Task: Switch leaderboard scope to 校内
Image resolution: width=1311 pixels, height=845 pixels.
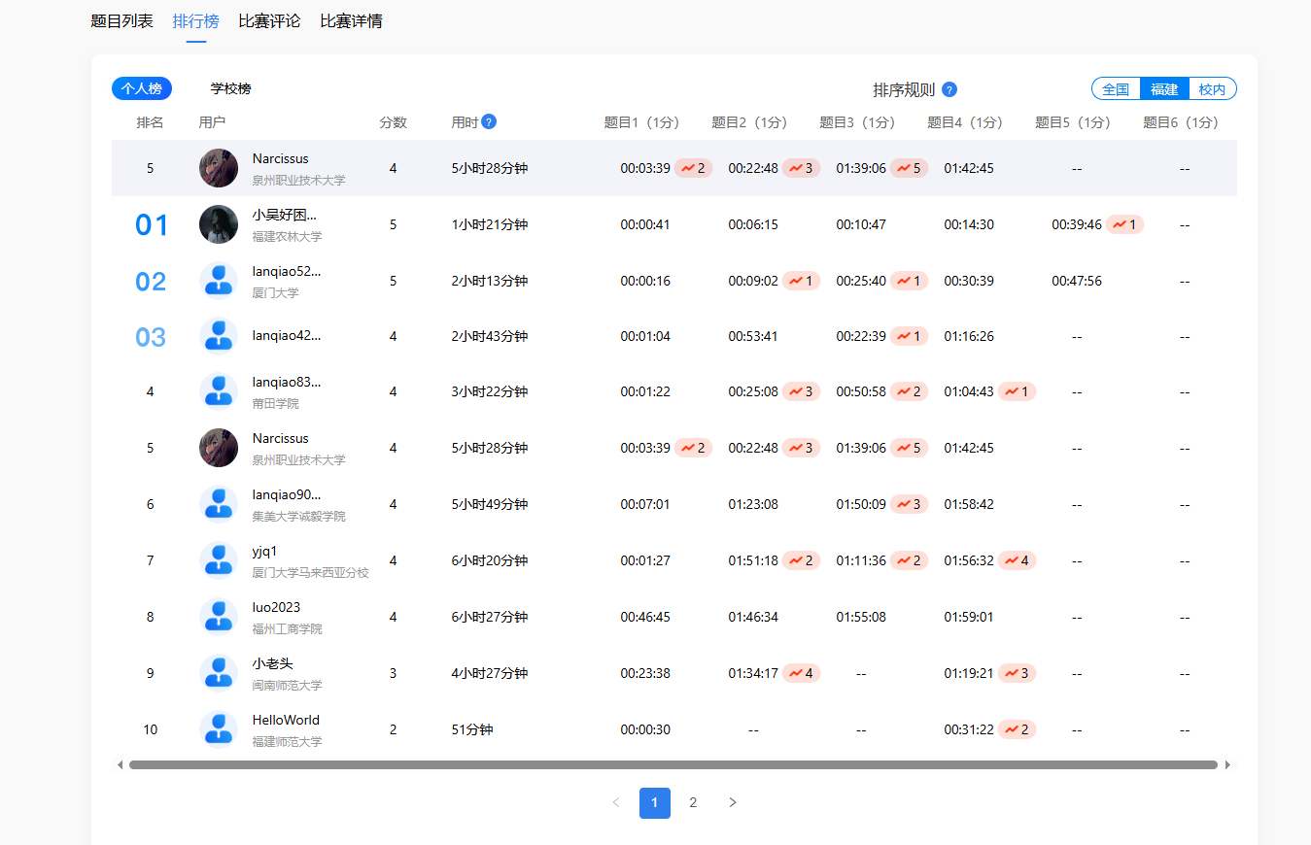Action: 1212,89
